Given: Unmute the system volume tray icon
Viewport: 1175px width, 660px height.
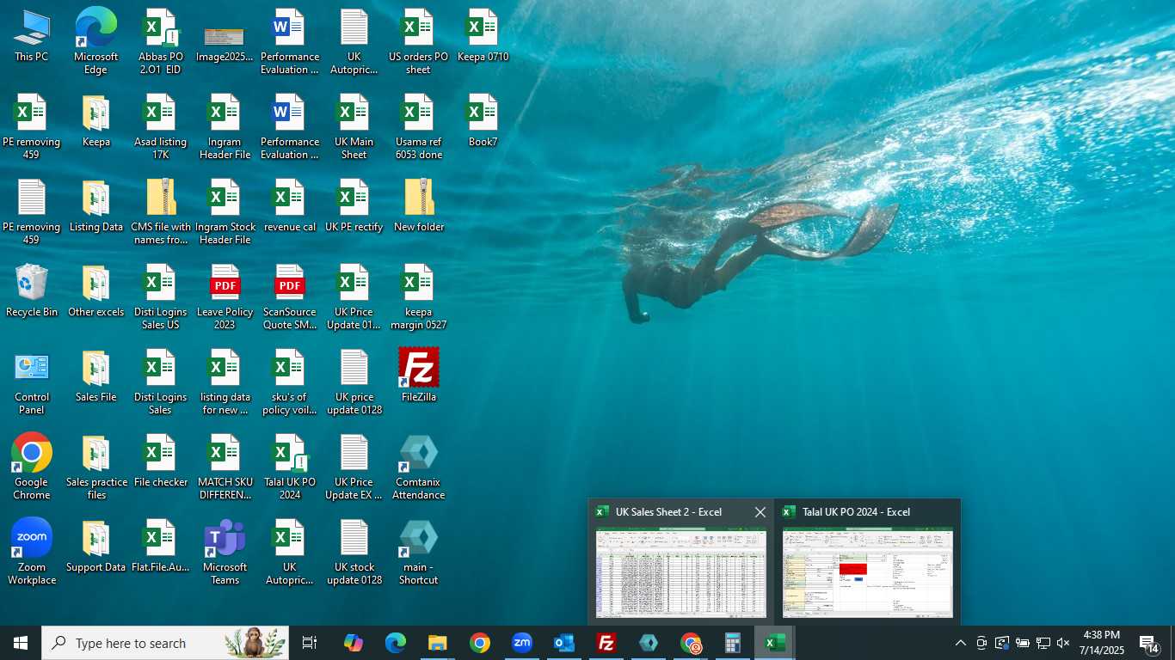Looking at the screenshot, I should point(1063,643).
